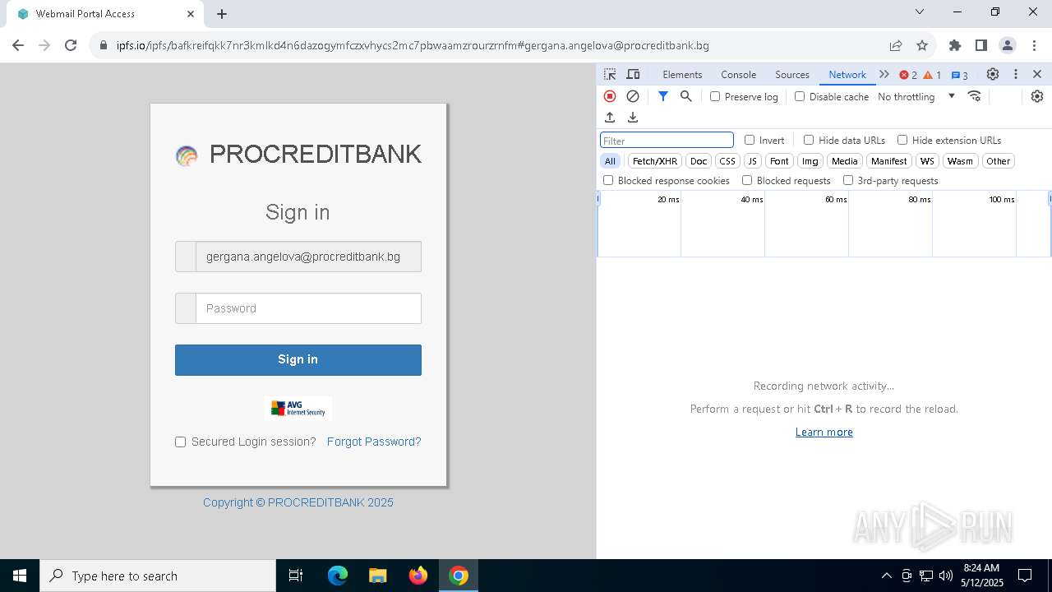Click the red errors count badge
This screenshot has width=1052, height=592.
point(908,75)
